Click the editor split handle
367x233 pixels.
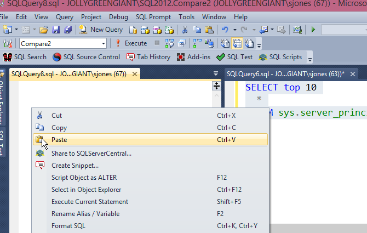[x=216, y=86]
